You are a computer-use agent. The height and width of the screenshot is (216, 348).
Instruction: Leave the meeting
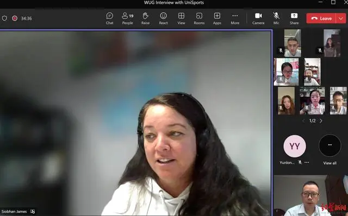click(321, 18)
